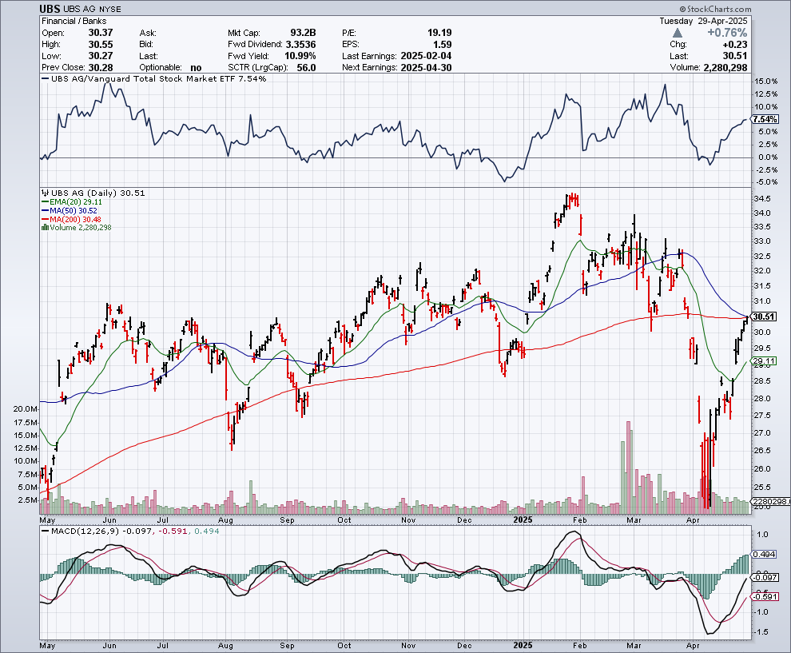Click the -0.591 MACD signal axis tag

[765, 596]
